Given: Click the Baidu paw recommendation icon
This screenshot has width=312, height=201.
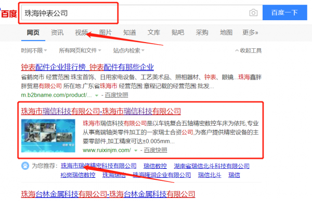Looking at the screenshot, I should [25, 166].
